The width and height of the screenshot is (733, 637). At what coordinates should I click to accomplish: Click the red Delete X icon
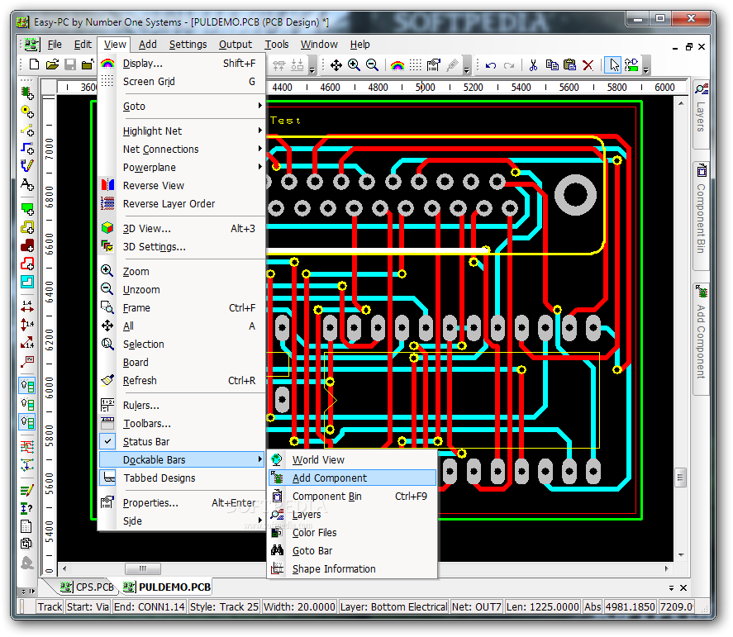(588, 65)
